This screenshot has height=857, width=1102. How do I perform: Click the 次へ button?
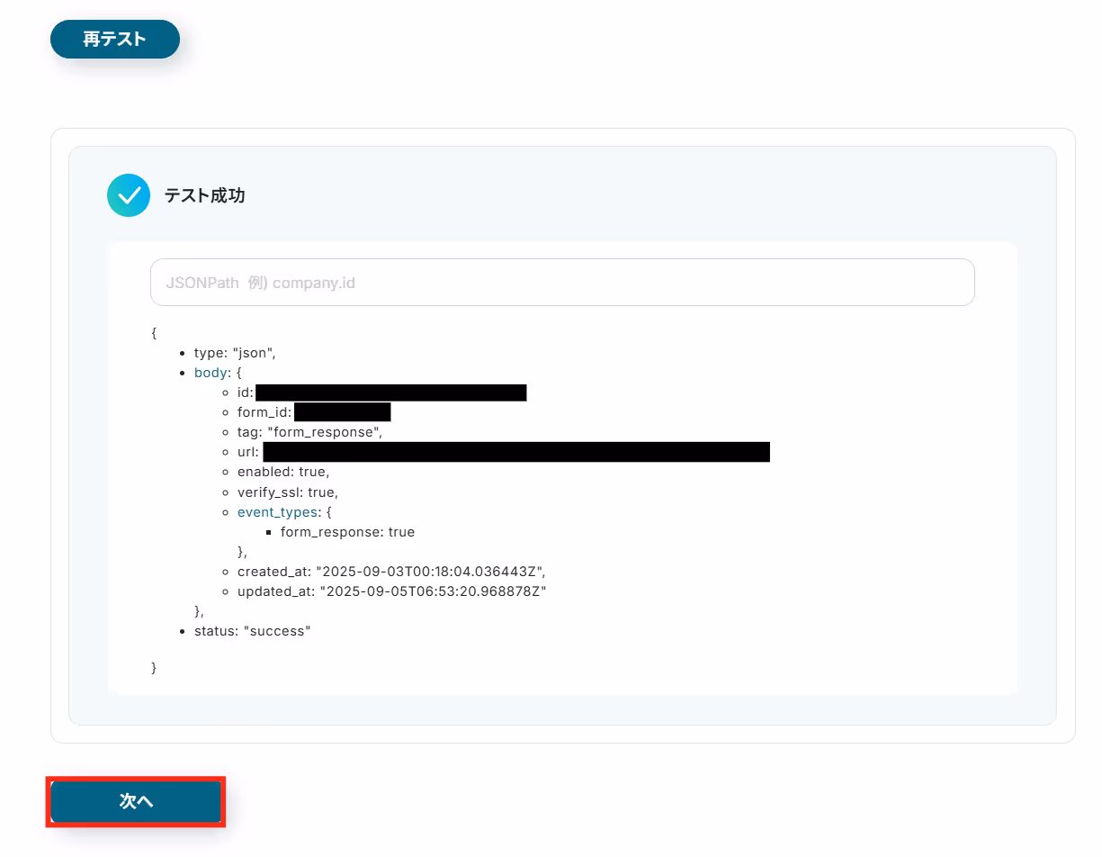coord(136,801)
